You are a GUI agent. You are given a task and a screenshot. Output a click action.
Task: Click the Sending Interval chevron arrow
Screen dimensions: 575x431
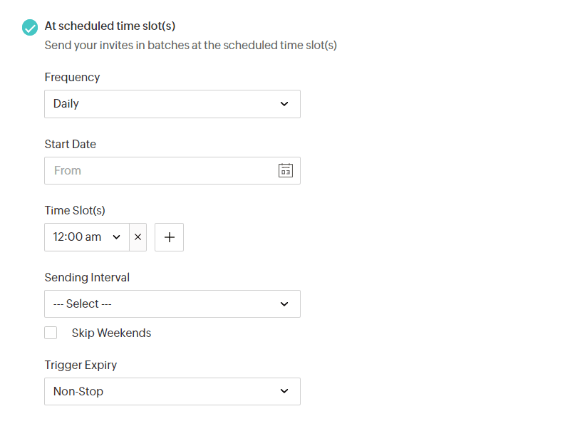coord(284,304)
